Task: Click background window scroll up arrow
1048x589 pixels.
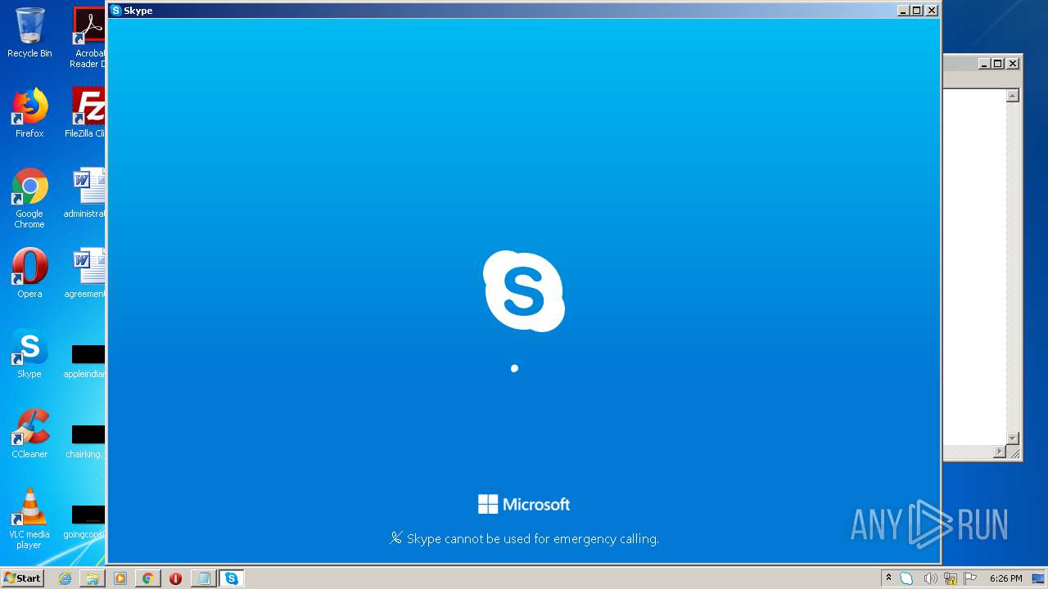Action: (x=1013, y=96)
